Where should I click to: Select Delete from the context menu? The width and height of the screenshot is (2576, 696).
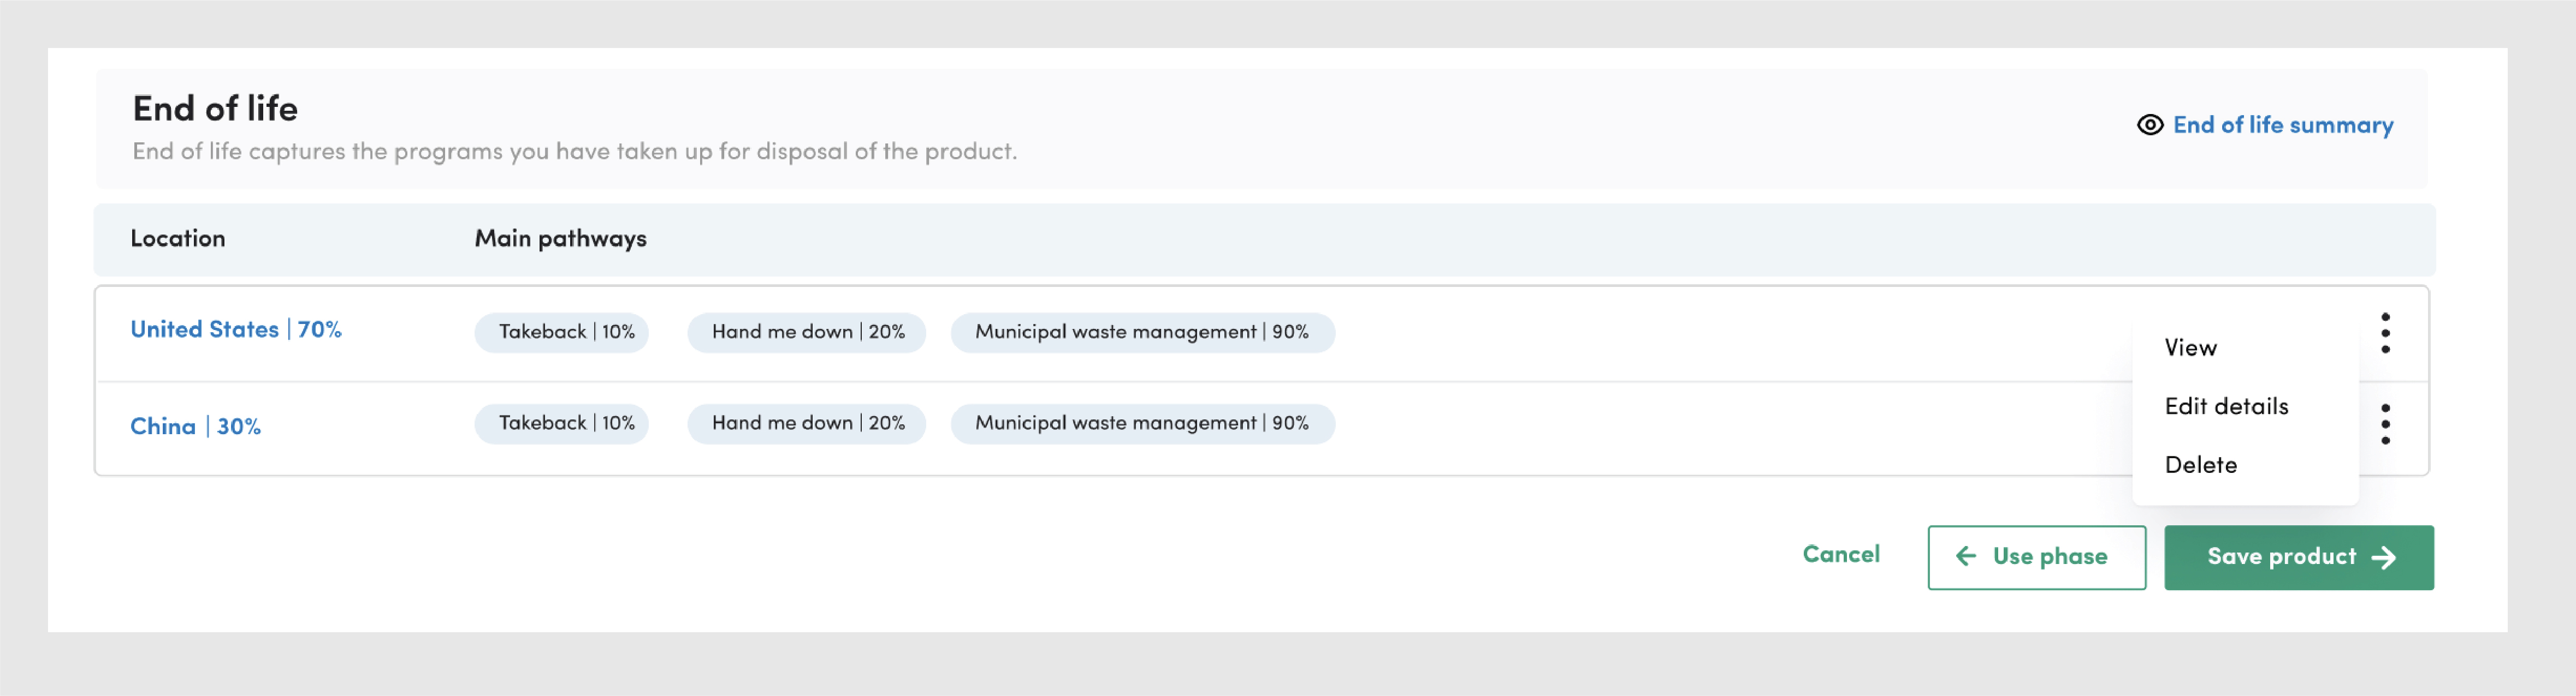point(2200,464)
